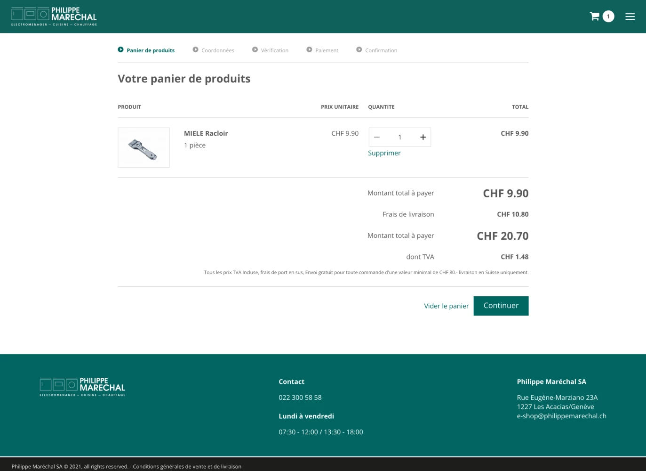Screen dimensions: 646x471
Task: Click the e-shop@philippemarechal.ch email address
Action: point(561,416)
